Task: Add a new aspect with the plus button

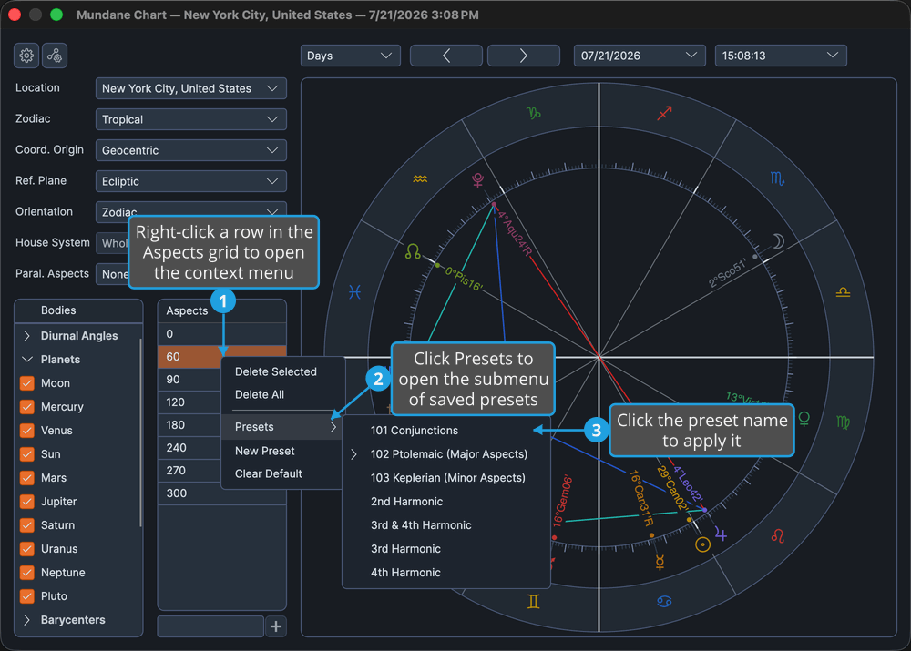Action: pos(276,626)
